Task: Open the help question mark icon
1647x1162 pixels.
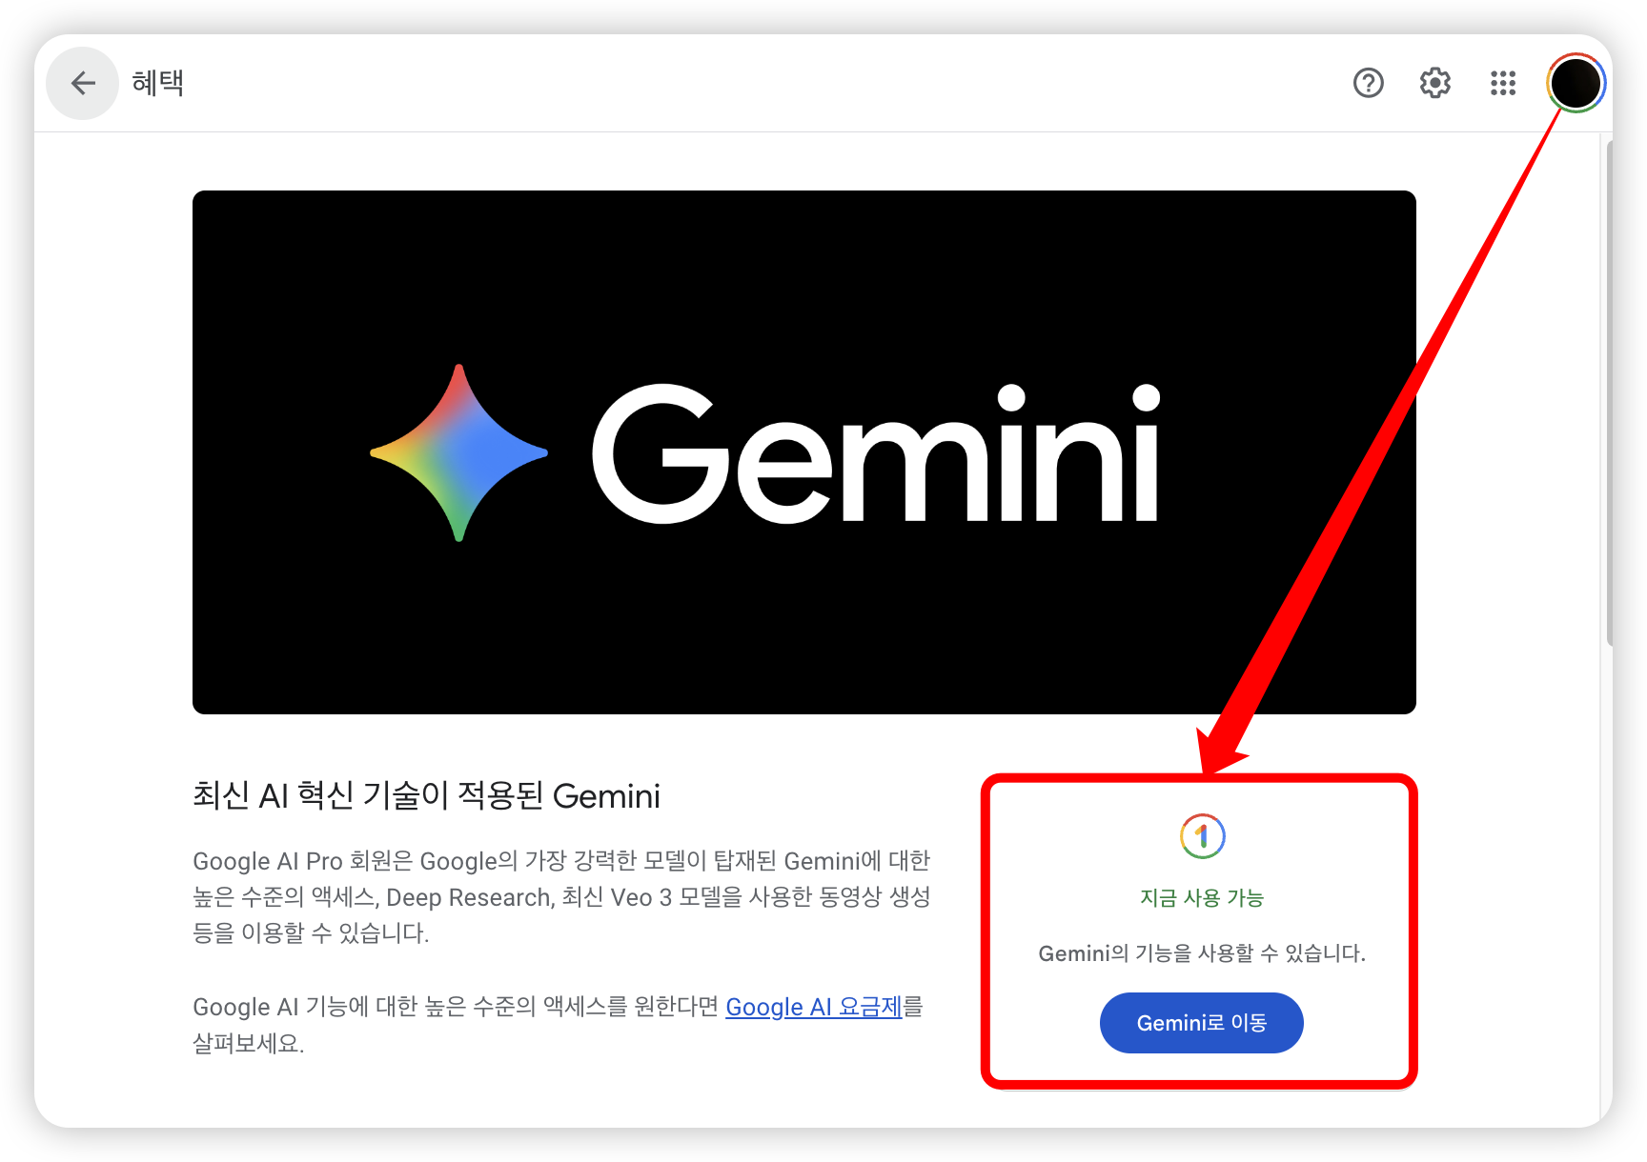Action: pyautogui.click(x=1368, y=83)
